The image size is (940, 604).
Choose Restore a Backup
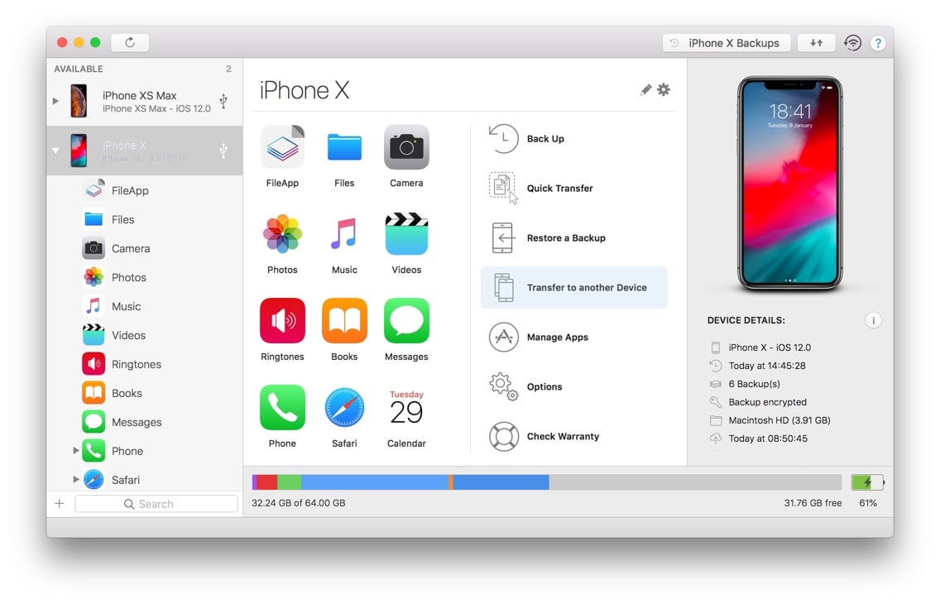[547, 238]
